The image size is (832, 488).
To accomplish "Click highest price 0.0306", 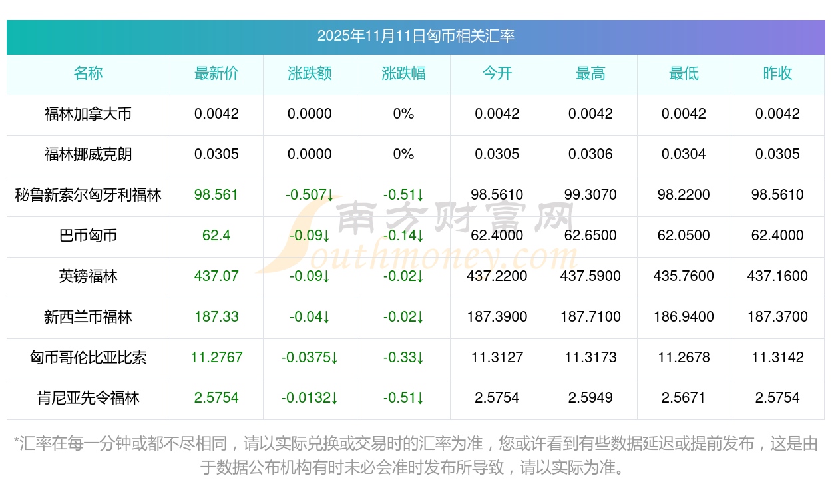I will coord(590,154).
